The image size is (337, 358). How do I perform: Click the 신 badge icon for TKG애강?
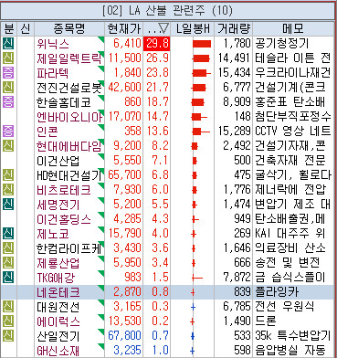[x=8, y=277]
